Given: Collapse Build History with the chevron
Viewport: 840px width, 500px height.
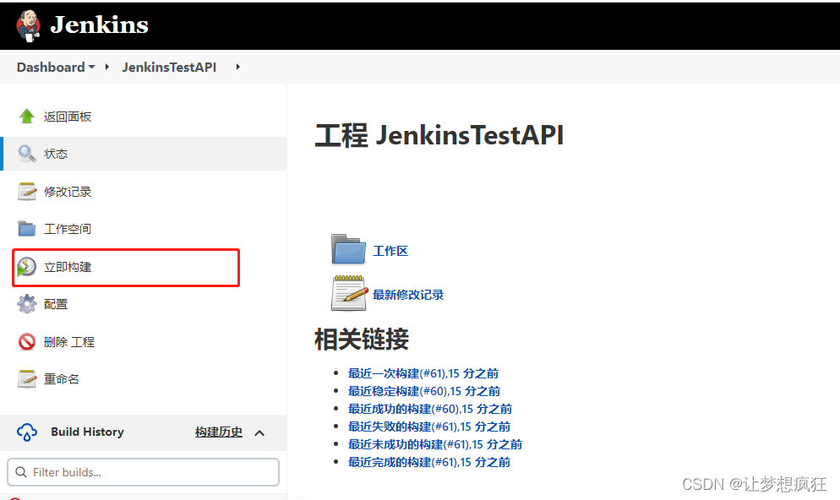Looking at the screenshot, I should pyautogui.click(x=259, y=433).
